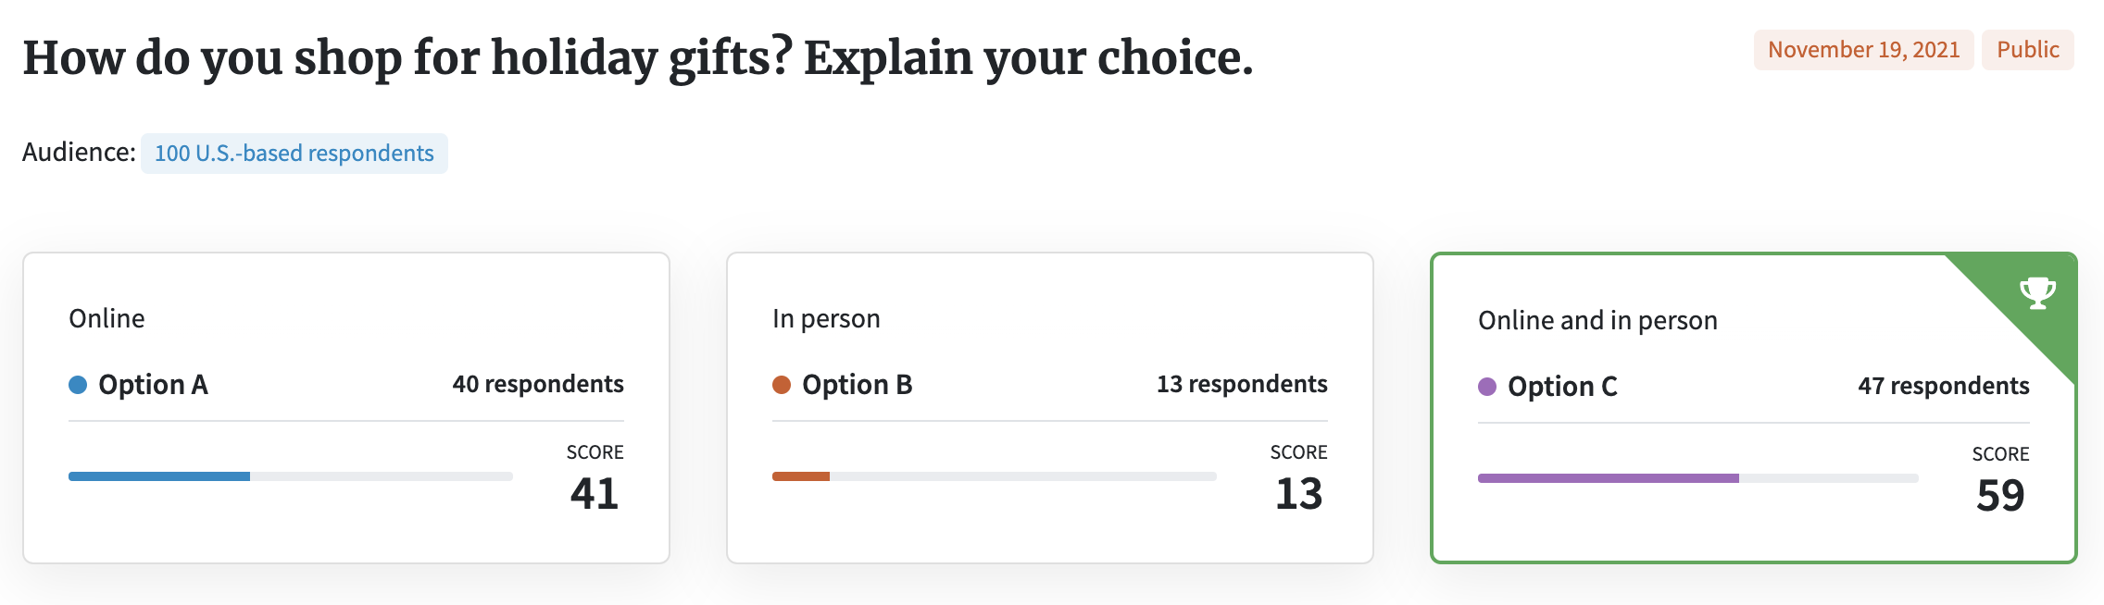The height and width of the screenshot is (605, 2104).
Task: Open the 13 respondents list
Action: pos(1242,384)
